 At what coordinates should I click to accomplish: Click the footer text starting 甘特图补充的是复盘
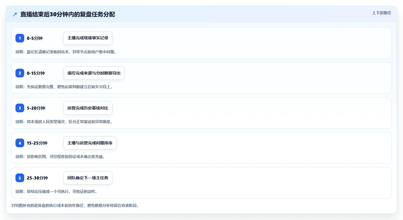point(75,205)
